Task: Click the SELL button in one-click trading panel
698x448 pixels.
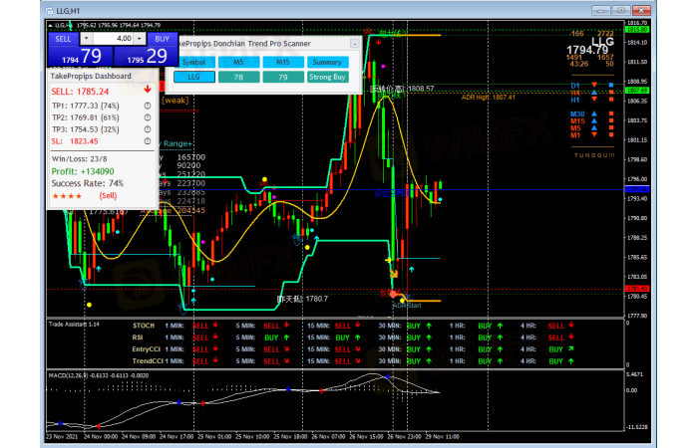Action: pyautogui.click(x=63, y=38)
